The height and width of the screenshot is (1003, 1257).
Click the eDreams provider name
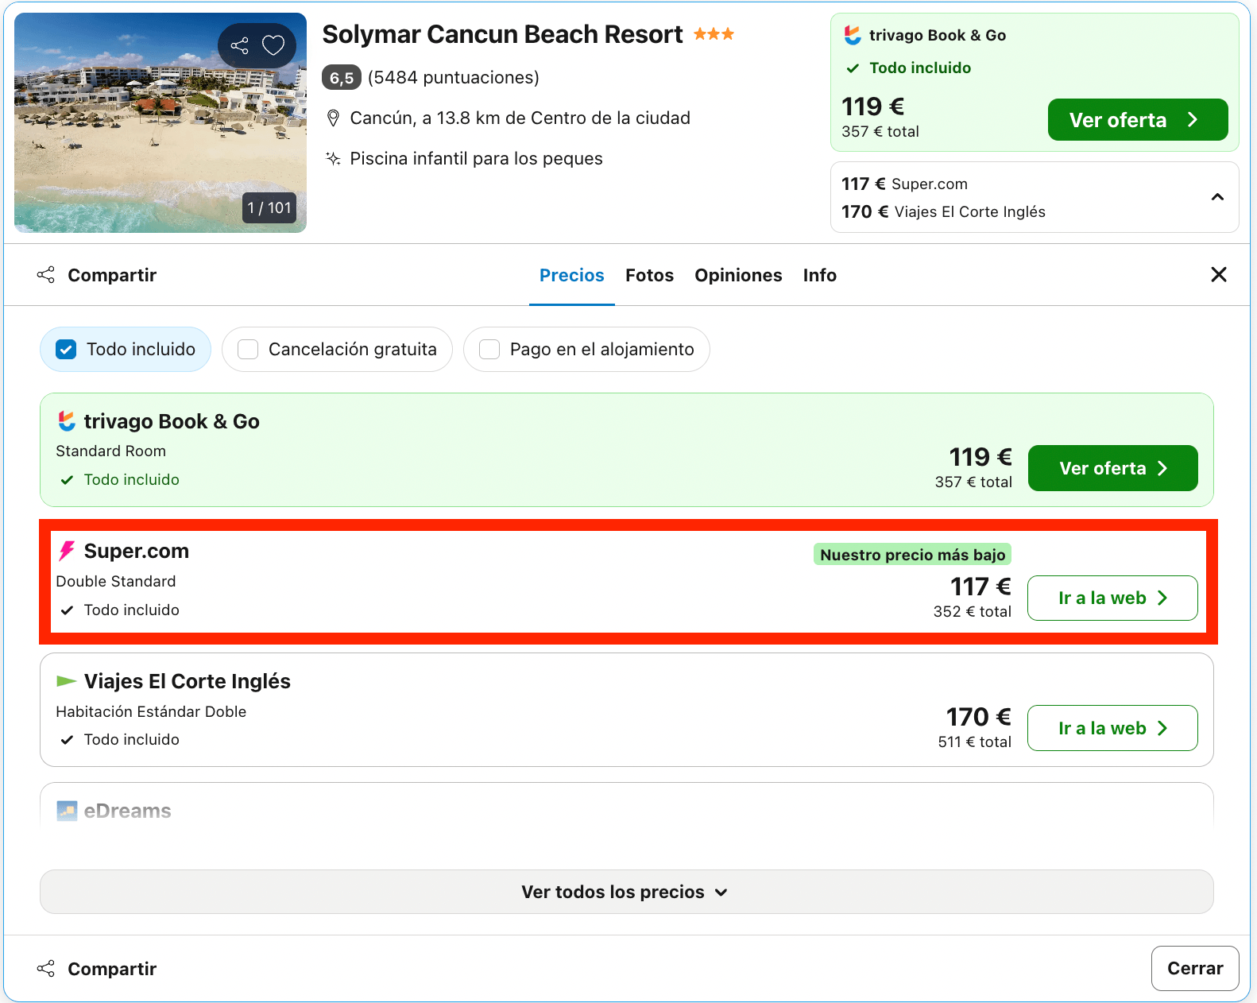pos(128,811)
